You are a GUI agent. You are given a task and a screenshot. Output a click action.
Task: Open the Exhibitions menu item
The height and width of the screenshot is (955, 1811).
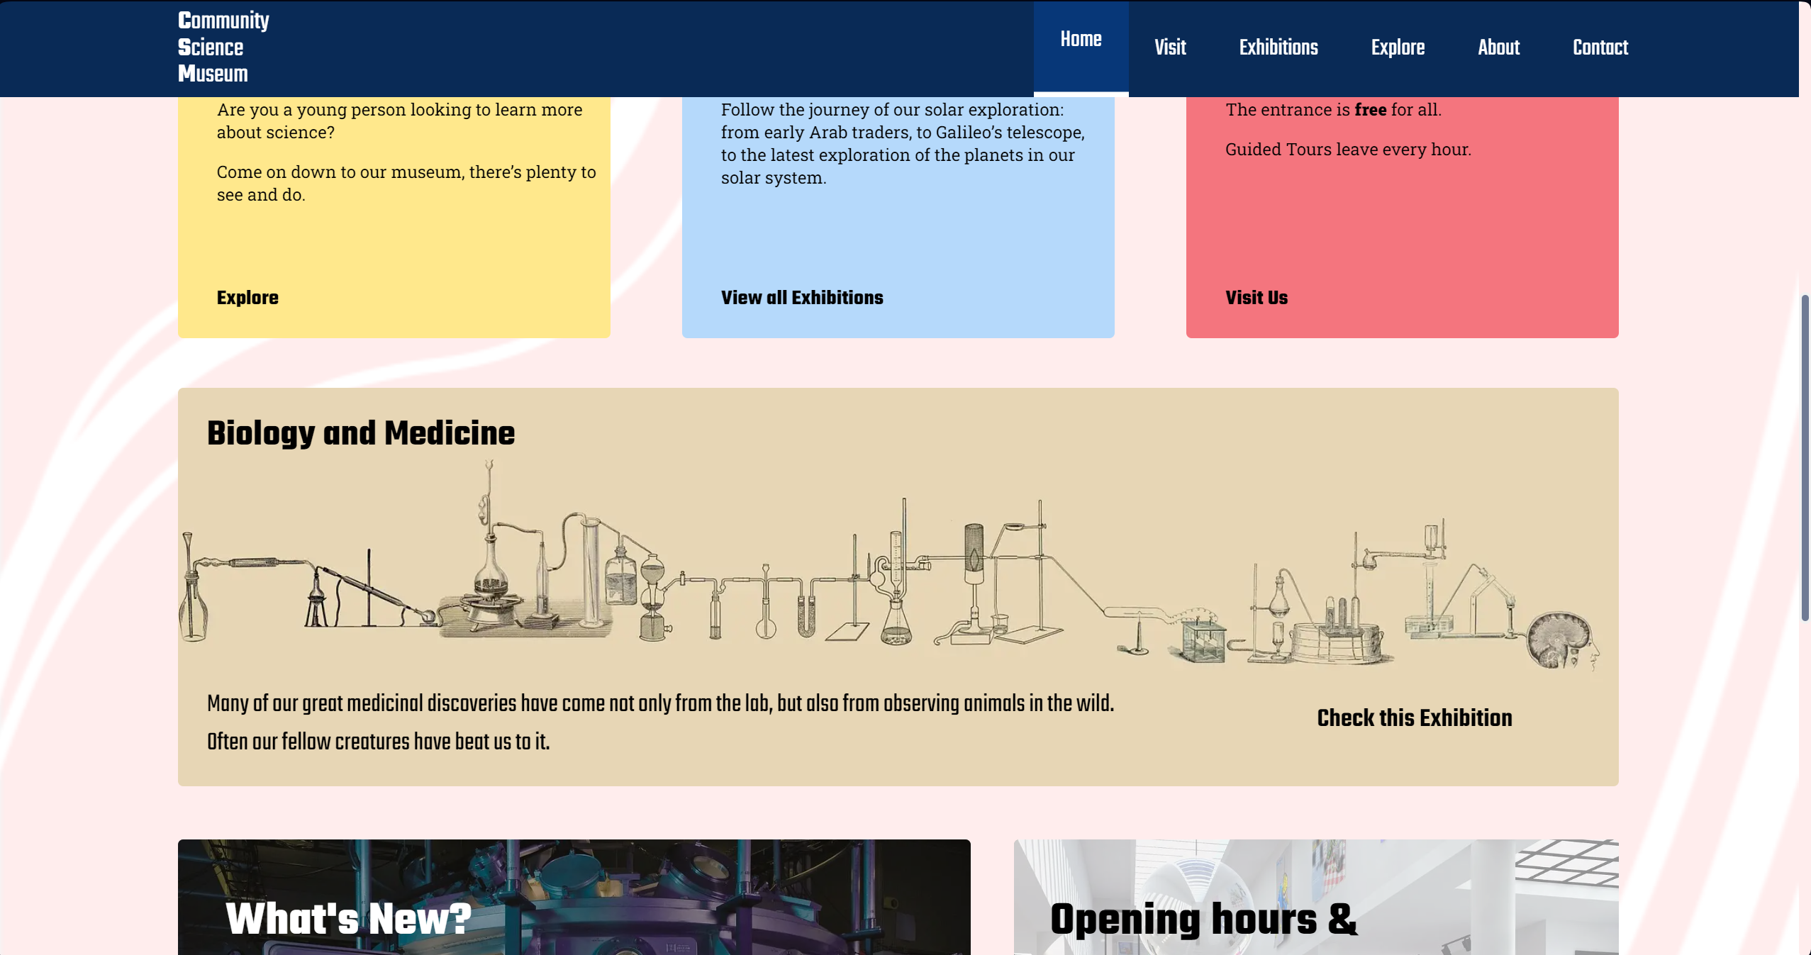[1278, 47]
